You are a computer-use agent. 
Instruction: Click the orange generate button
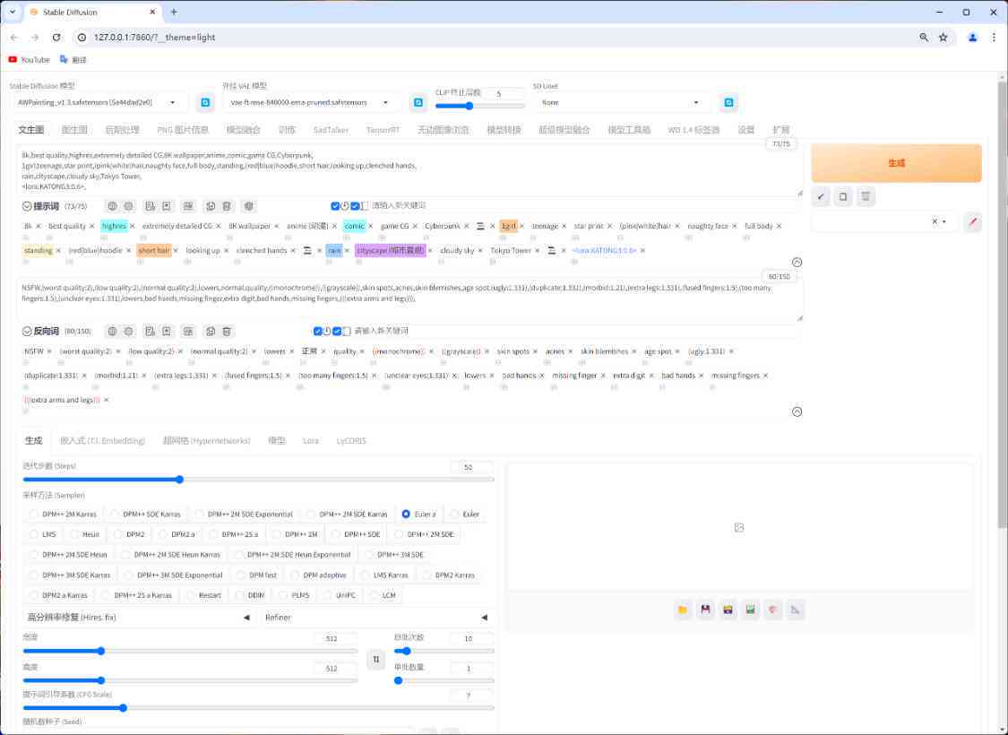(896, 163)
